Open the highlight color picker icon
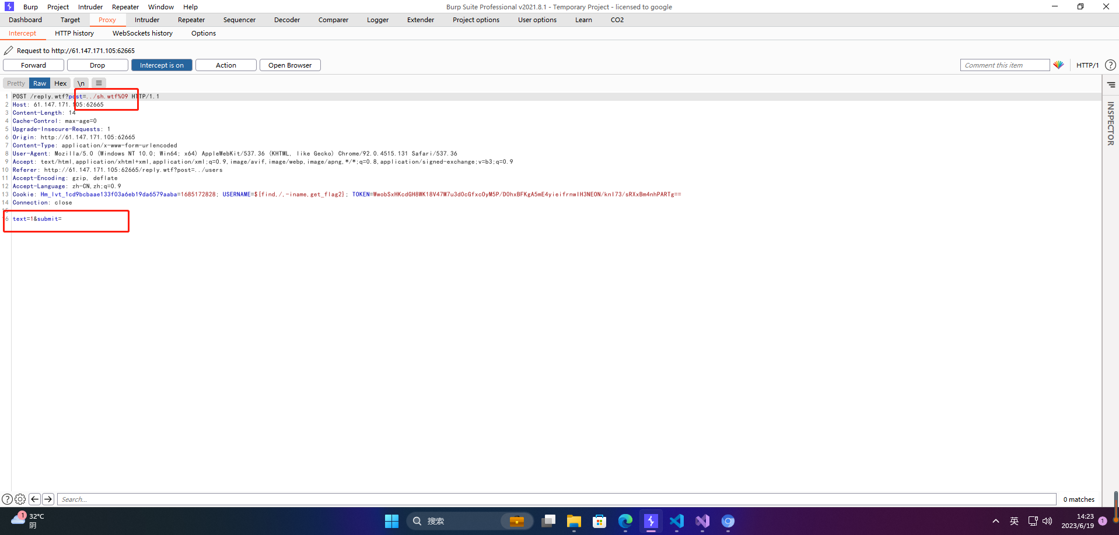The height and width of the screenshot is (535, 1119). pos(1058,65)
